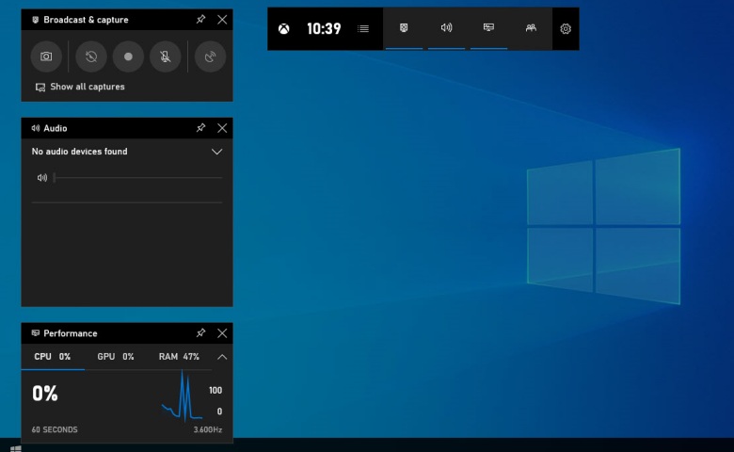This screenshot has height=452, width=734.
Task: Take a screenshot with the camera icon
Action: coord(46,56)
